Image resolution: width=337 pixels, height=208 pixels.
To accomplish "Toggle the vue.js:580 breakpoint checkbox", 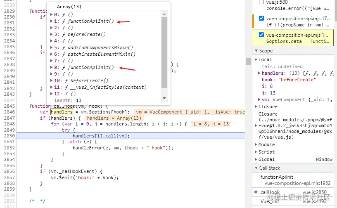I will point(261,2).
